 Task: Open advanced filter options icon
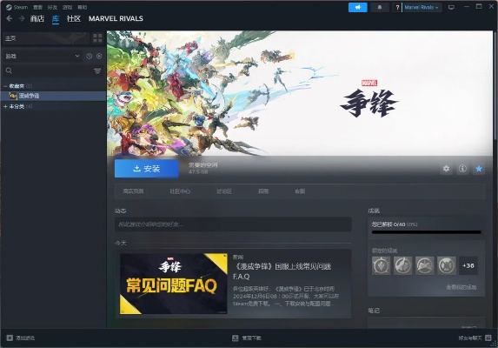[x=97, y=70]
